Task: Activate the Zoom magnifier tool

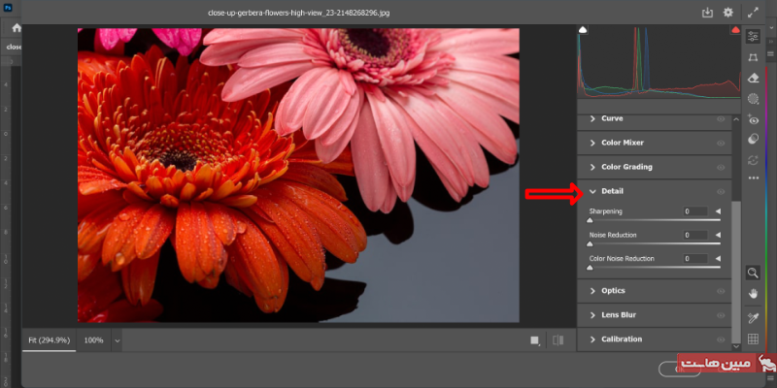Action: click(753, 273)
